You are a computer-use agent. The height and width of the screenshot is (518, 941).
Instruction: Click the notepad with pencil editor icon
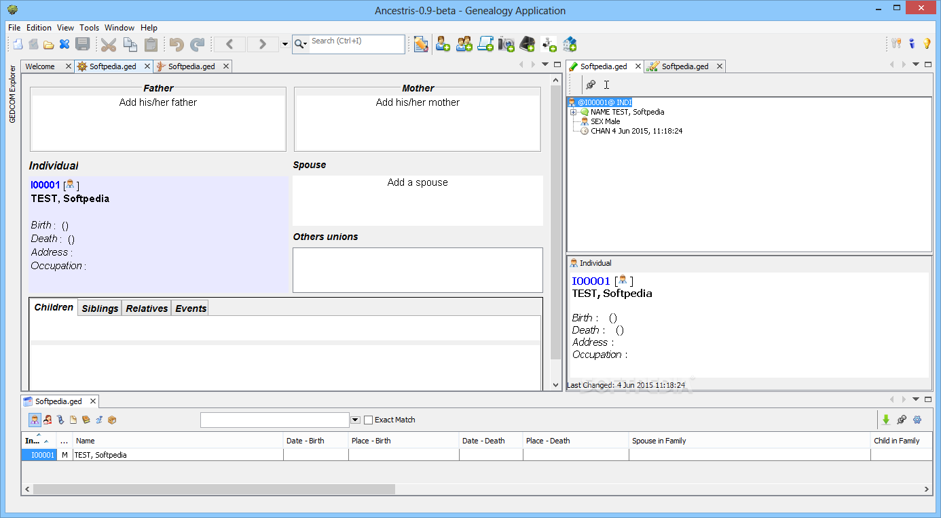[x=421, y=45]
